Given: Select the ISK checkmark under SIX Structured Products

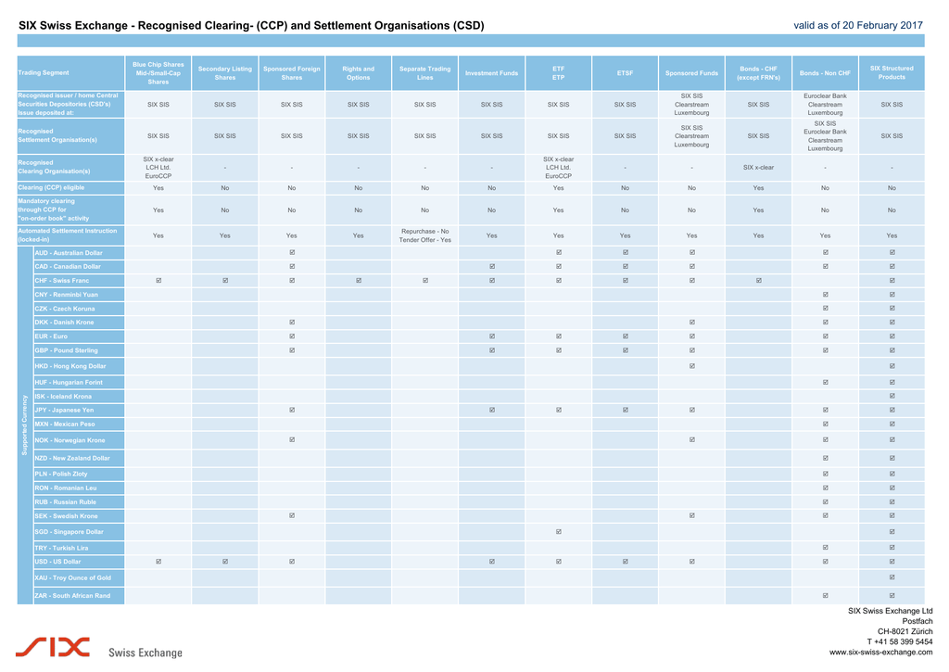Looking at the screenshot, I should [892, 396].
